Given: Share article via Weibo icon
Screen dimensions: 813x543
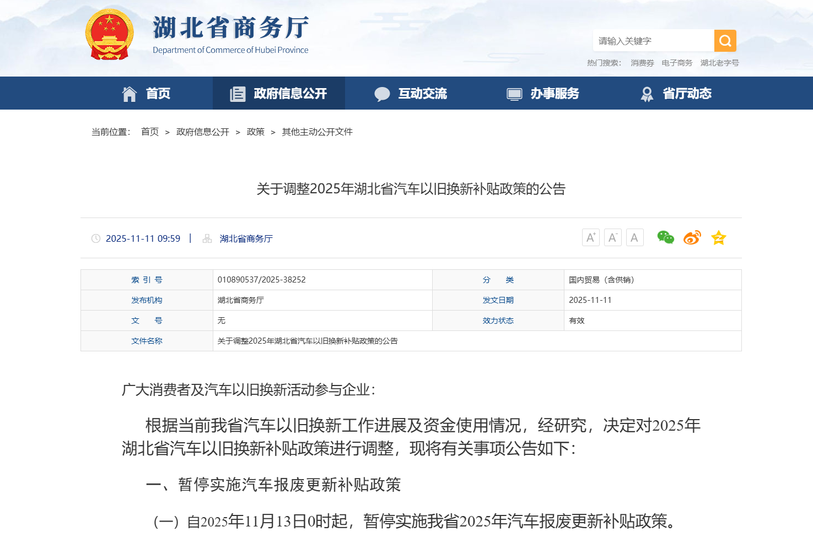Looking at the screenshot, I should point(692,237).
